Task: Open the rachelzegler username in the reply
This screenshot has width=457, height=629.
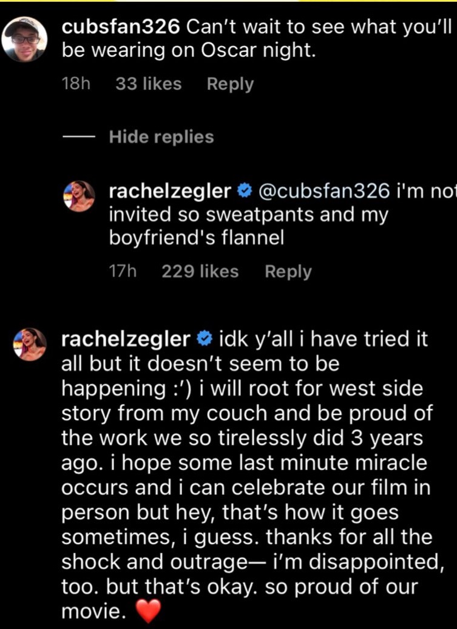Action: [170, 192]
